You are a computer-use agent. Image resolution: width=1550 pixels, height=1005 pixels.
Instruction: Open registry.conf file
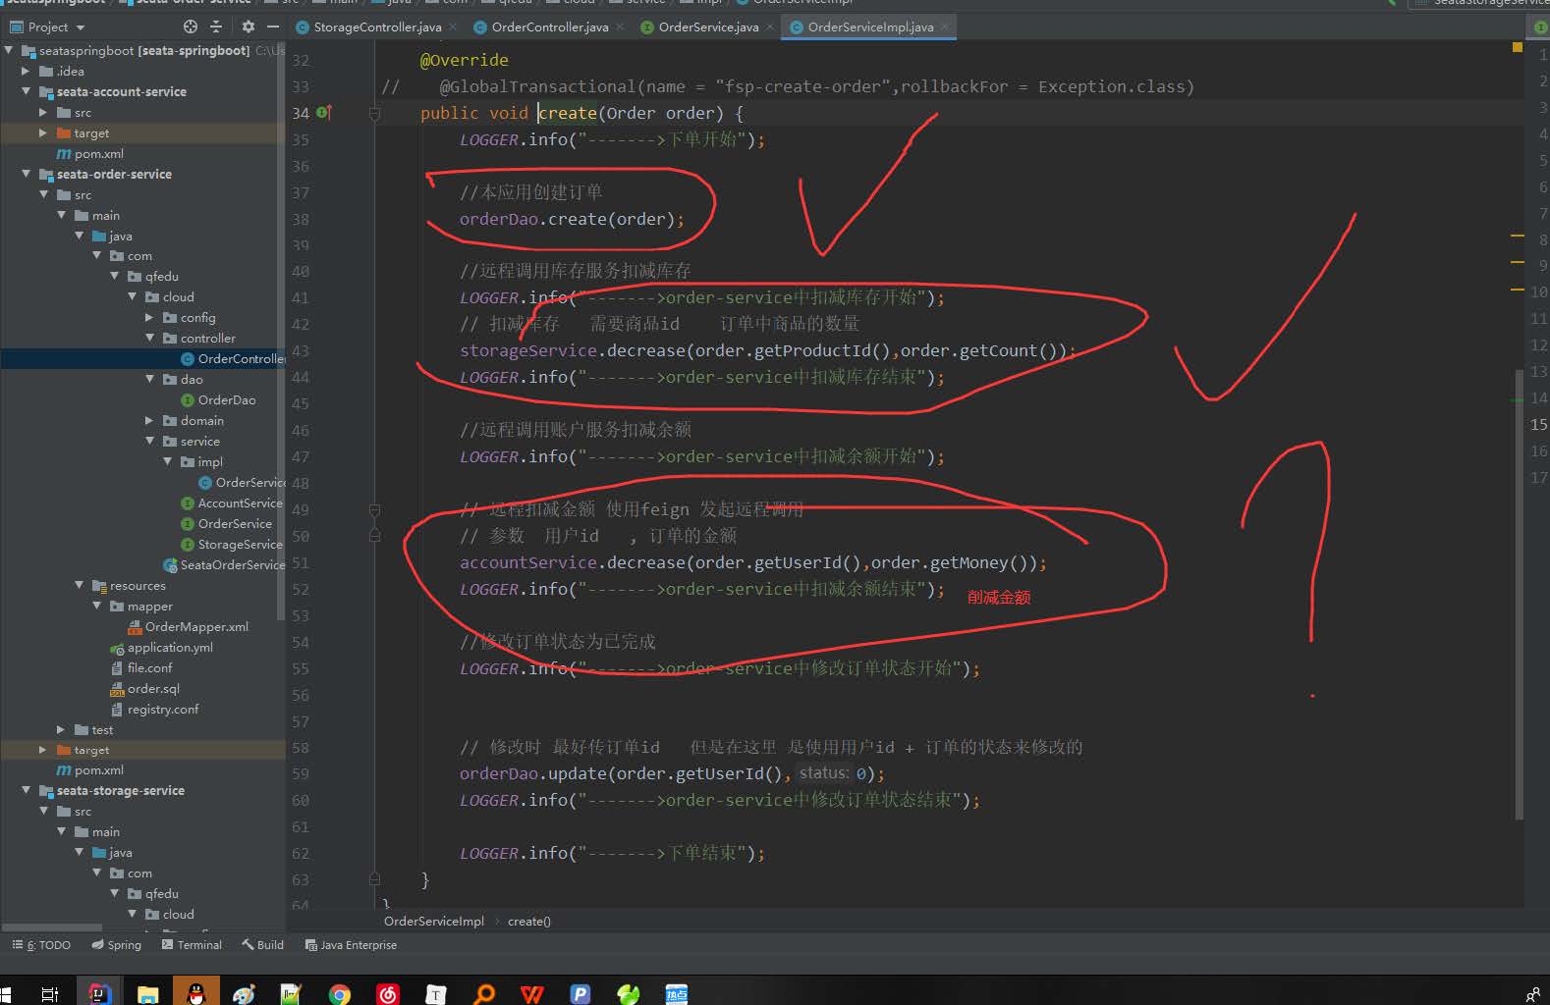pyautogui.click(x=154, y=709)
